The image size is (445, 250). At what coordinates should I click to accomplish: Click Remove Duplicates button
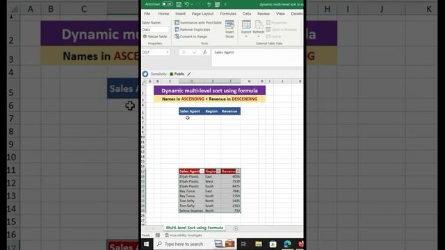coord(193,29)
